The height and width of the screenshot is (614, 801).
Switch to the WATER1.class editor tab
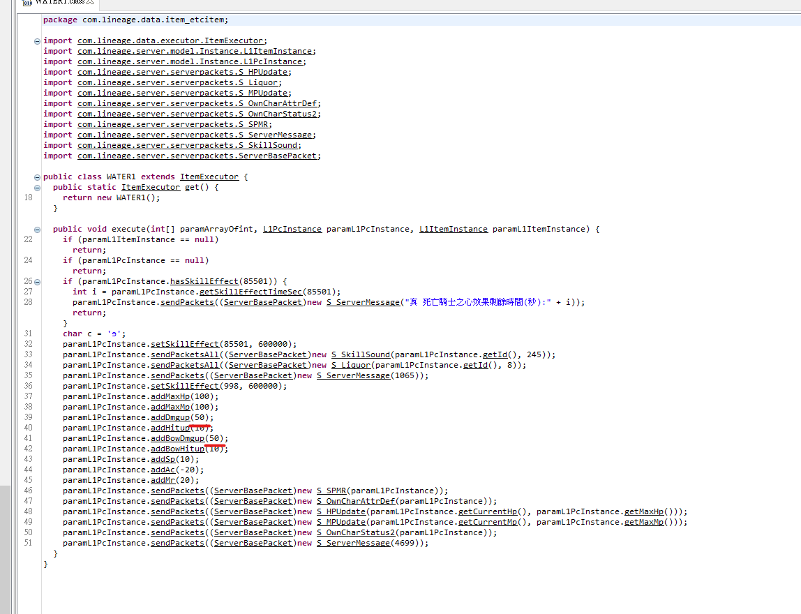pyautogui.click(x=58, y=2)
